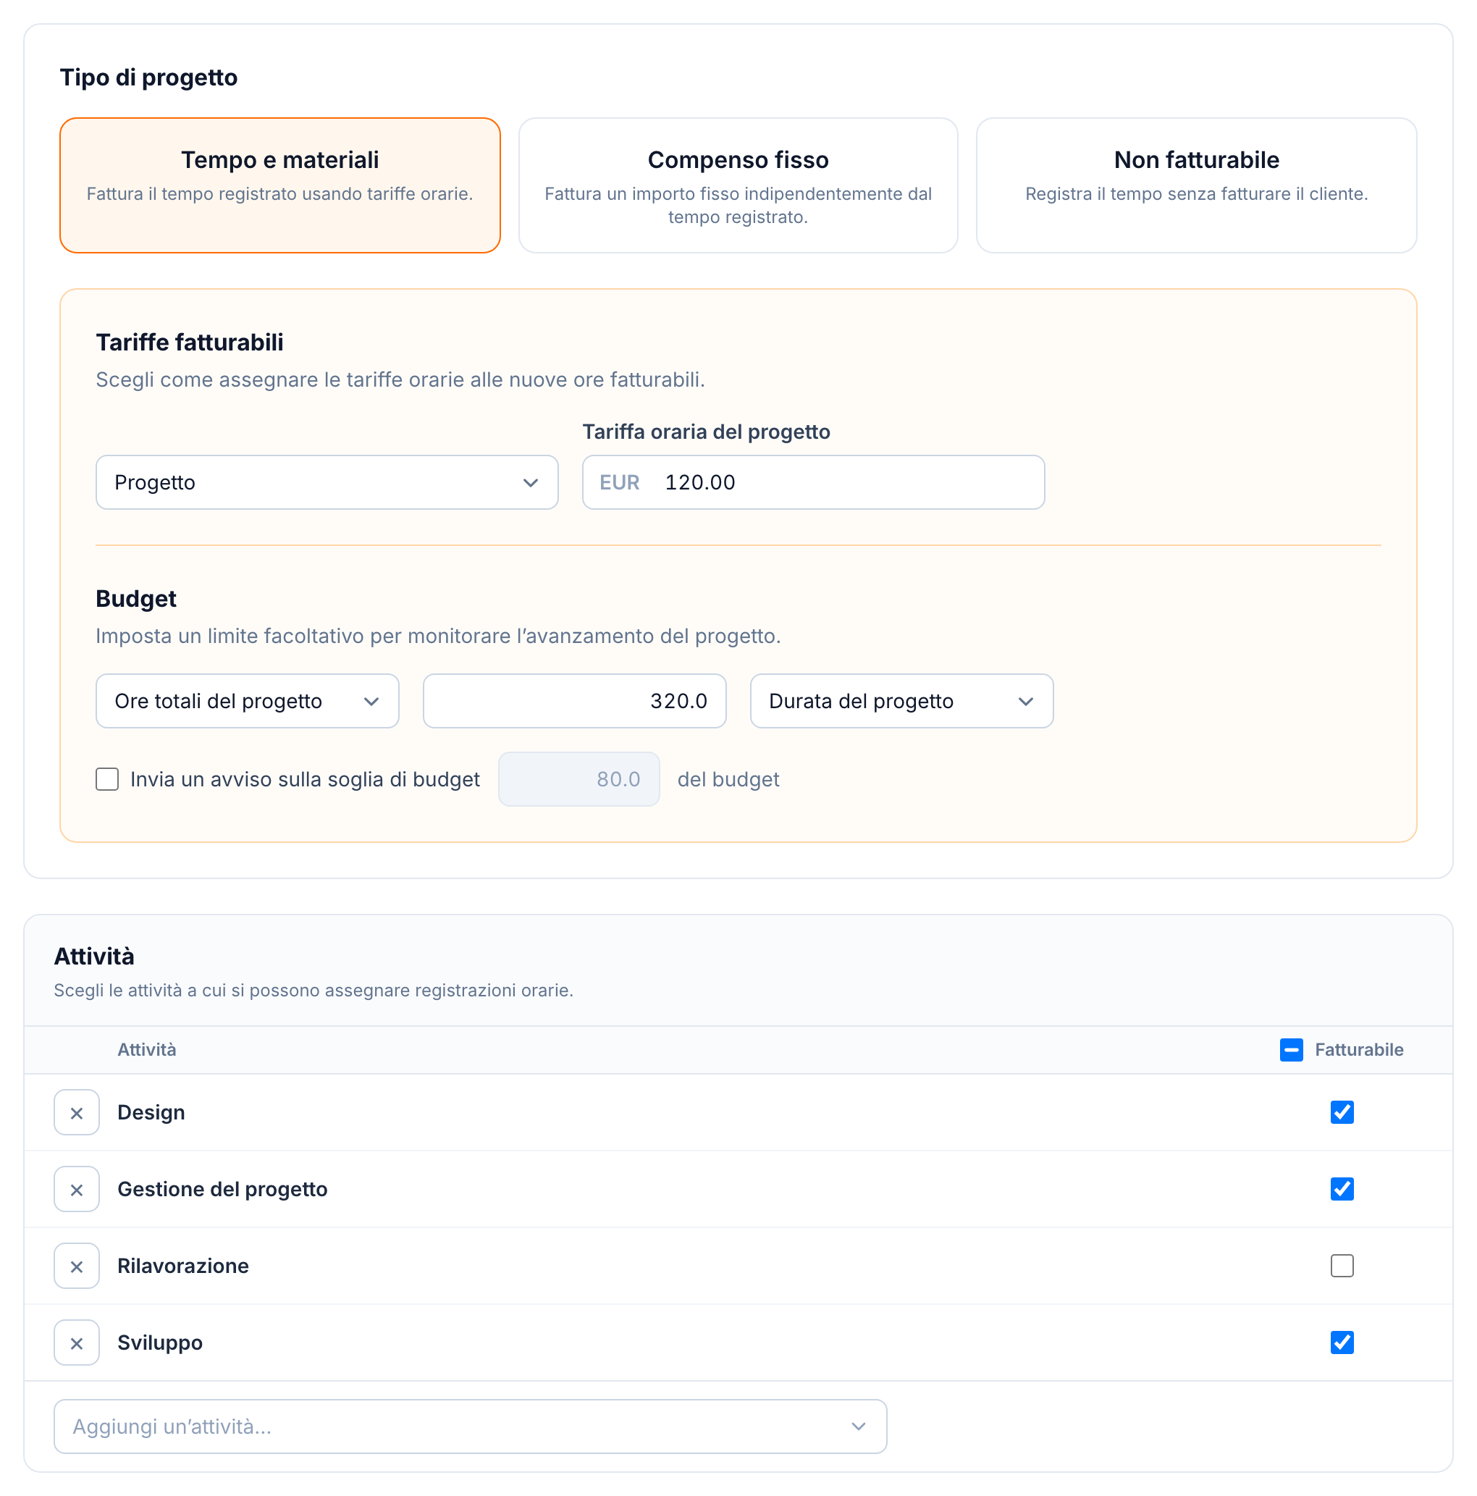The height and width of the screenshot is (1496, 1477).
Task: Remove the Rilavorazione task row
Action: click(77, 1266)
